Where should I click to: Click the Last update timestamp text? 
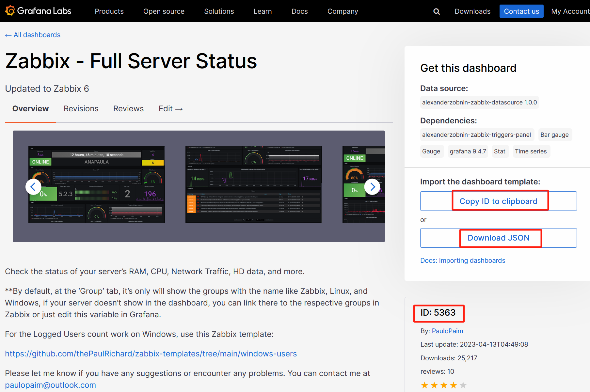coord(474,344)
